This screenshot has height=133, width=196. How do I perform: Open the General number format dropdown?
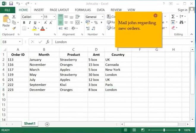point(102,17)
